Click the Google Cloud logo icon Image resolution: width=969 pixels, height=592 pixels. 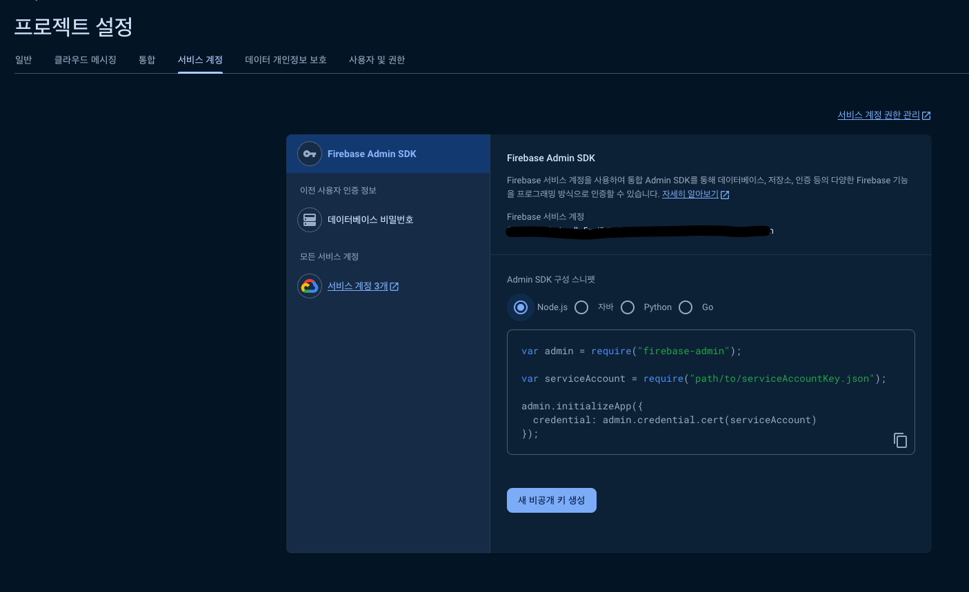[310, 286]
